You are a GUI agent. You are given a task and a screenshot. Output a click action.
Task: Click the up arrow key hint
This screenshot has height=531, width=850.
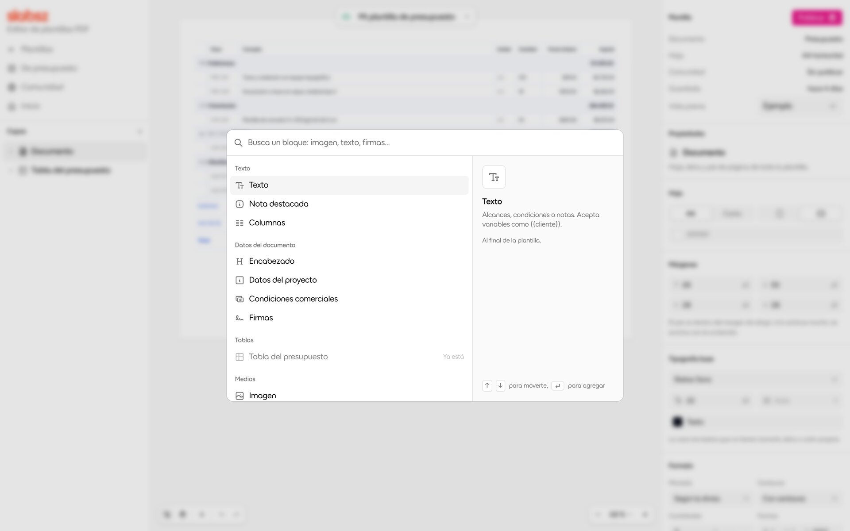pos(487,385)
